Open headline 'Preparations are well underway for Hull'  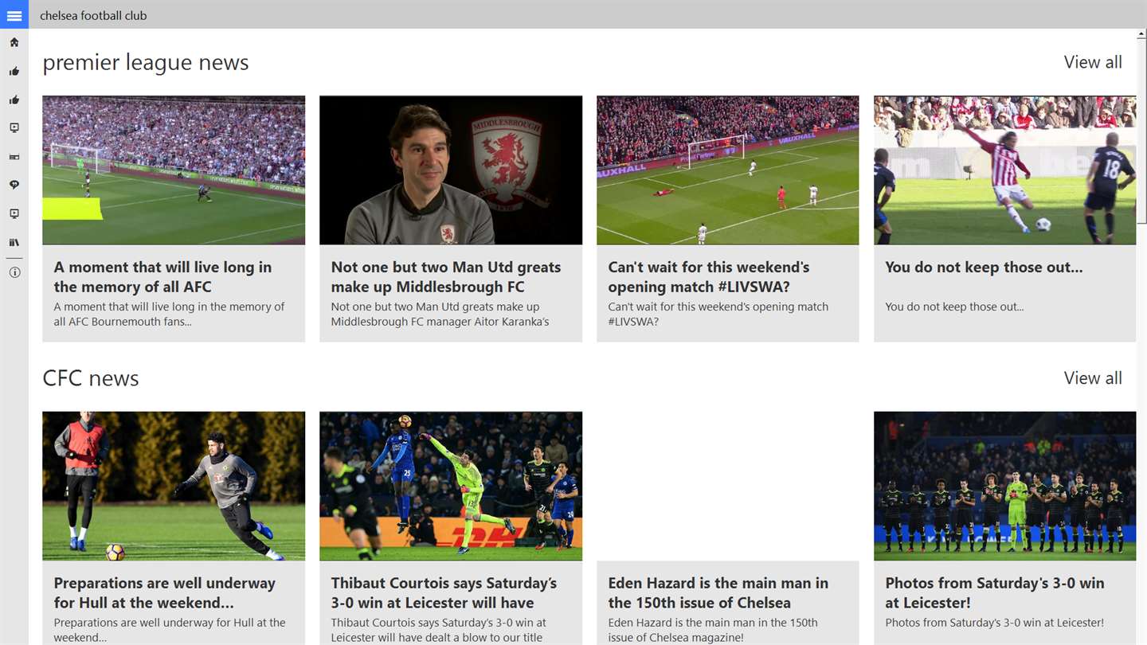(x=165, y=592)
